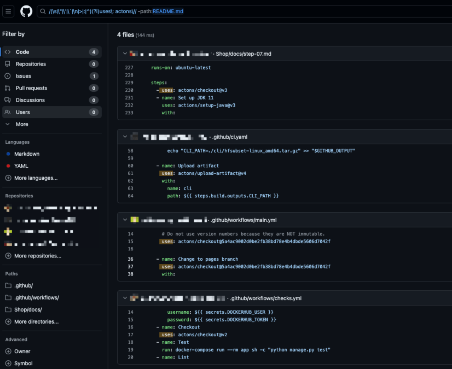Collapse the .github/workflows/main.yml result

125,220
